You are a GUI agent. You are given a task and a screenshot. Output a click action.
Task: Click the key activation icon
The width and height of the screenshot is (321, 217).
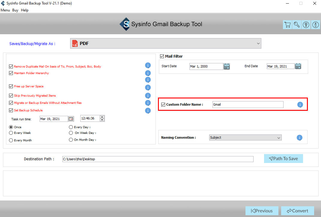pyautogui.click(x=297, y=25)
